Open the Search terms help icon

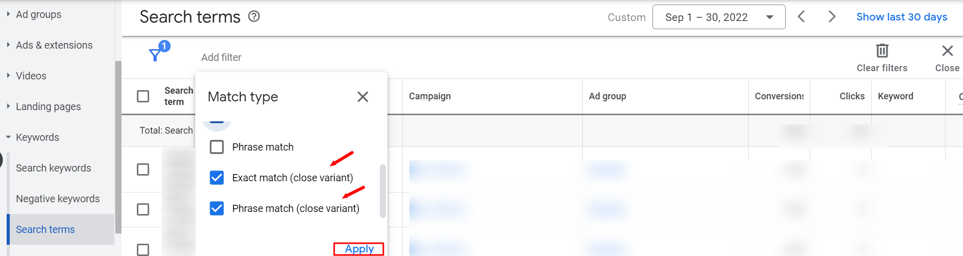point(254,16)
